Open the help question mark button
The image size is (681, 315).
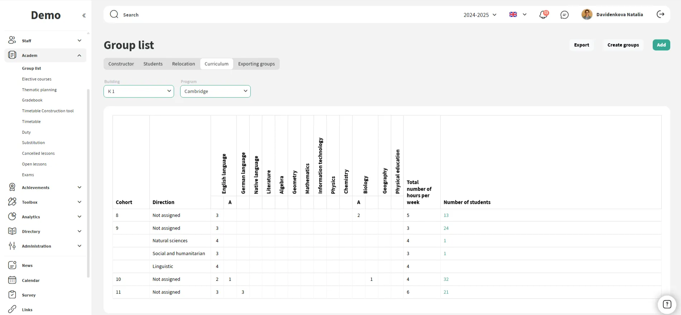coord(667,304)
